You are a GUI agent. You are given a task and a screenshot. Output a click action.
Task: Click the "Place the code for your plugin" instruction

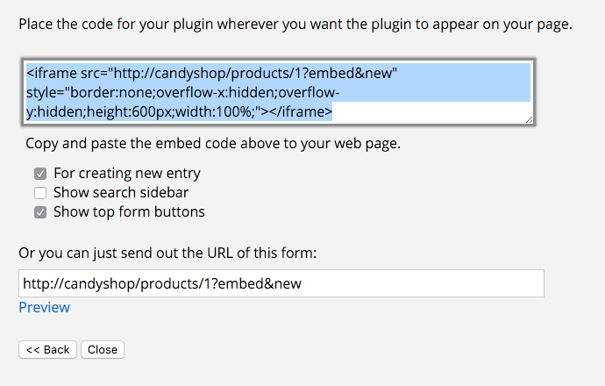coord(295,24)
